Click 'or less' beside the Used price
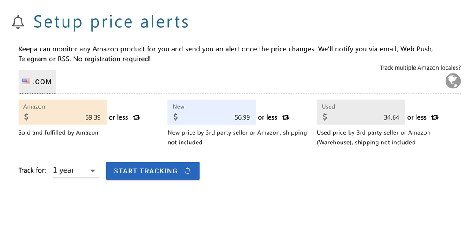 click(416, 117)
